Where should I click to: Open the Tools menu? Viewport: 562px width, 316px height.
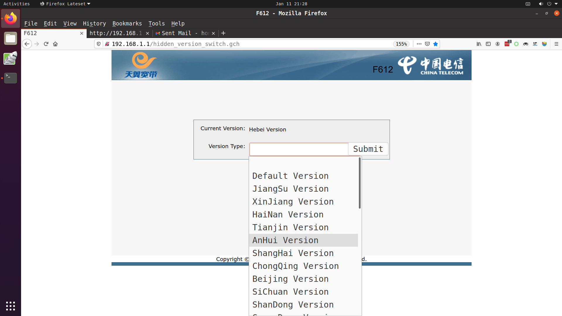[x=157, y=23]
